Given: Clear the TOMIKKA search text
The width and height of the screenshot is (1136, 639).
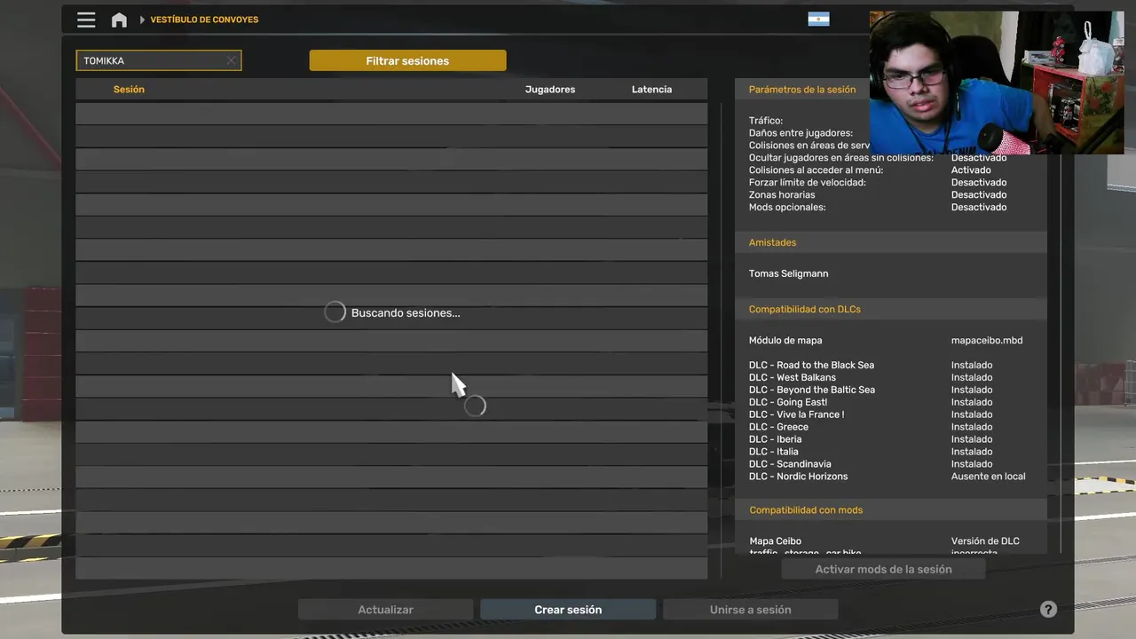Looking at the screenshot, I should click(x=231, y=60).
